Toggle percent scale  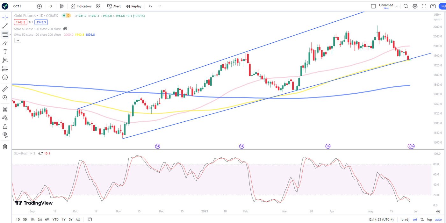click(x=422, y=219)
